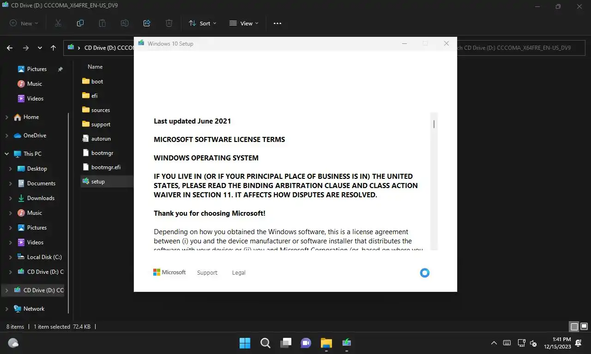Screen dimensions: 591x354
Task: Select Documents in navigation pane
Action: [x=41, y=183]
